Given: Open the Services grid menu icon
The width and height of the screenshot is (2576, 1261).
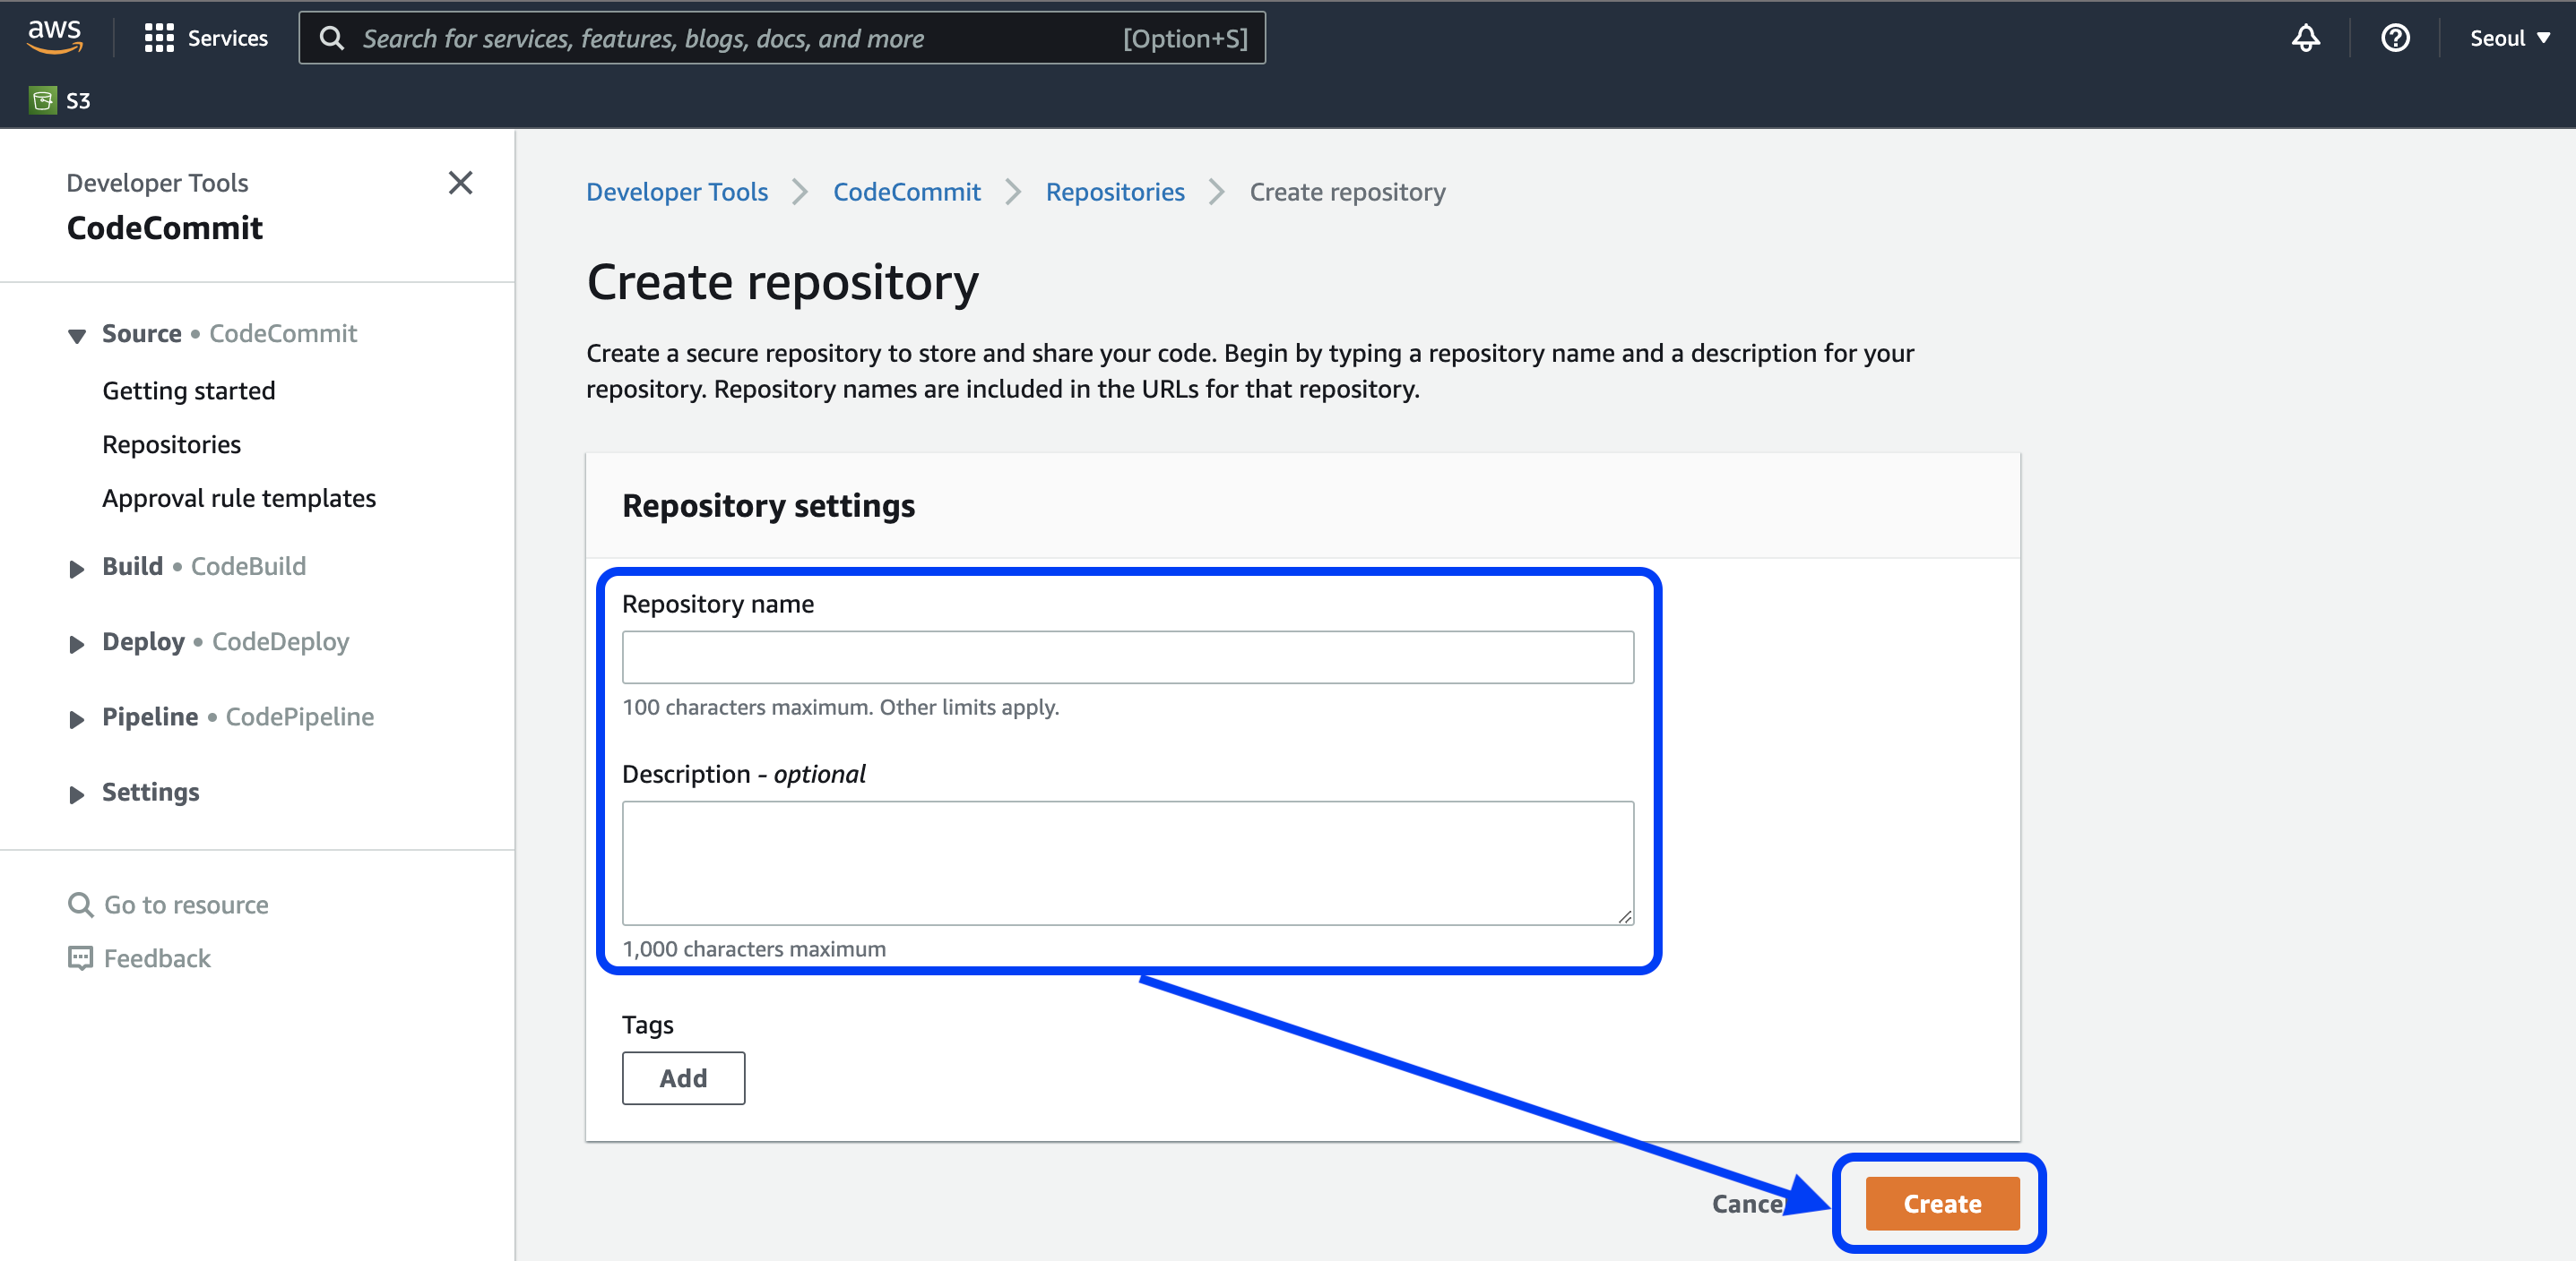Looking at the screenshot, I should pyautogui.click(x=159, y=38).
